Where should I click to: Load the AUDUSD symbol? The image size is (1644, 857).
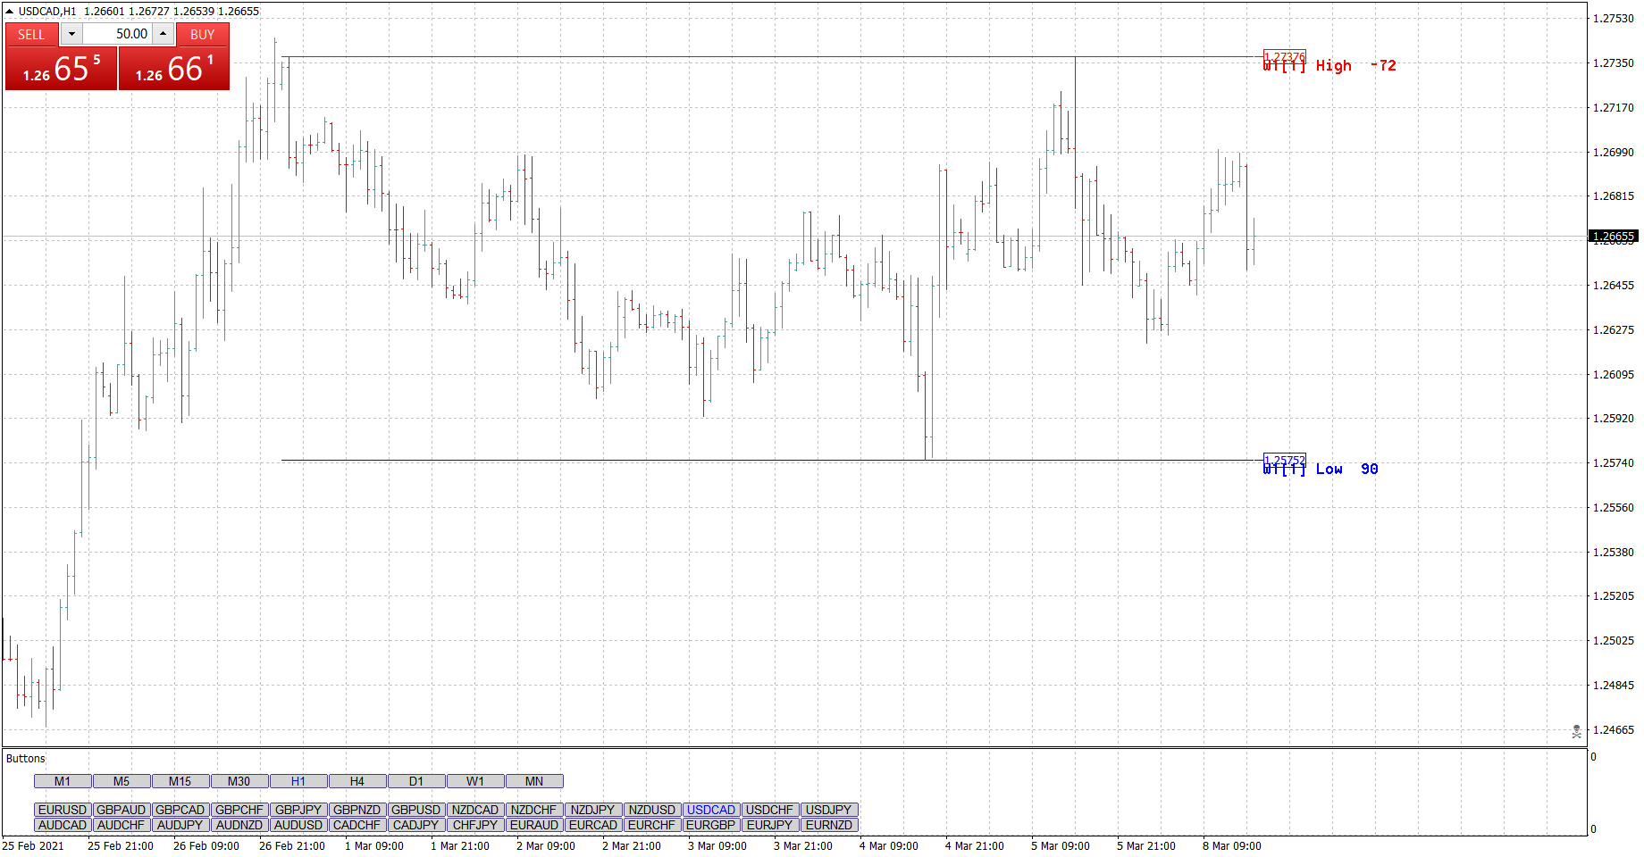(x=298, y=825)
